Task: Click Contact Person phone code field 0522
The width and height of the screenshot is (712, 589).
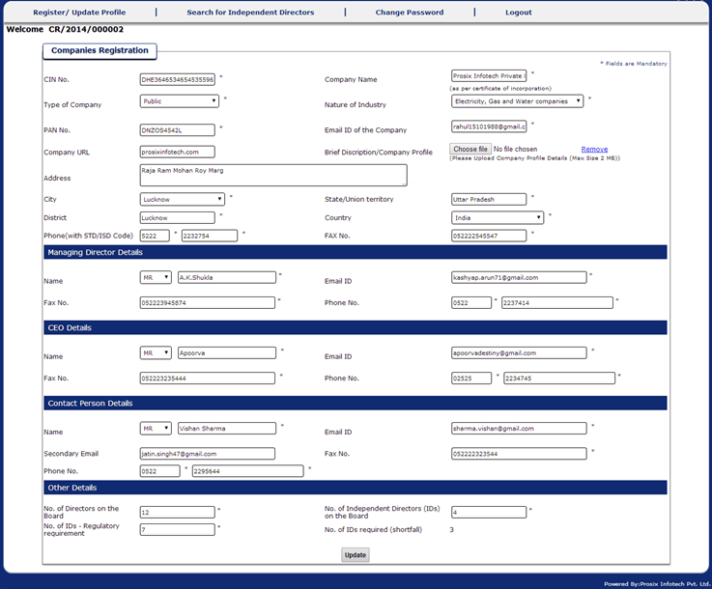Action: 159,471
